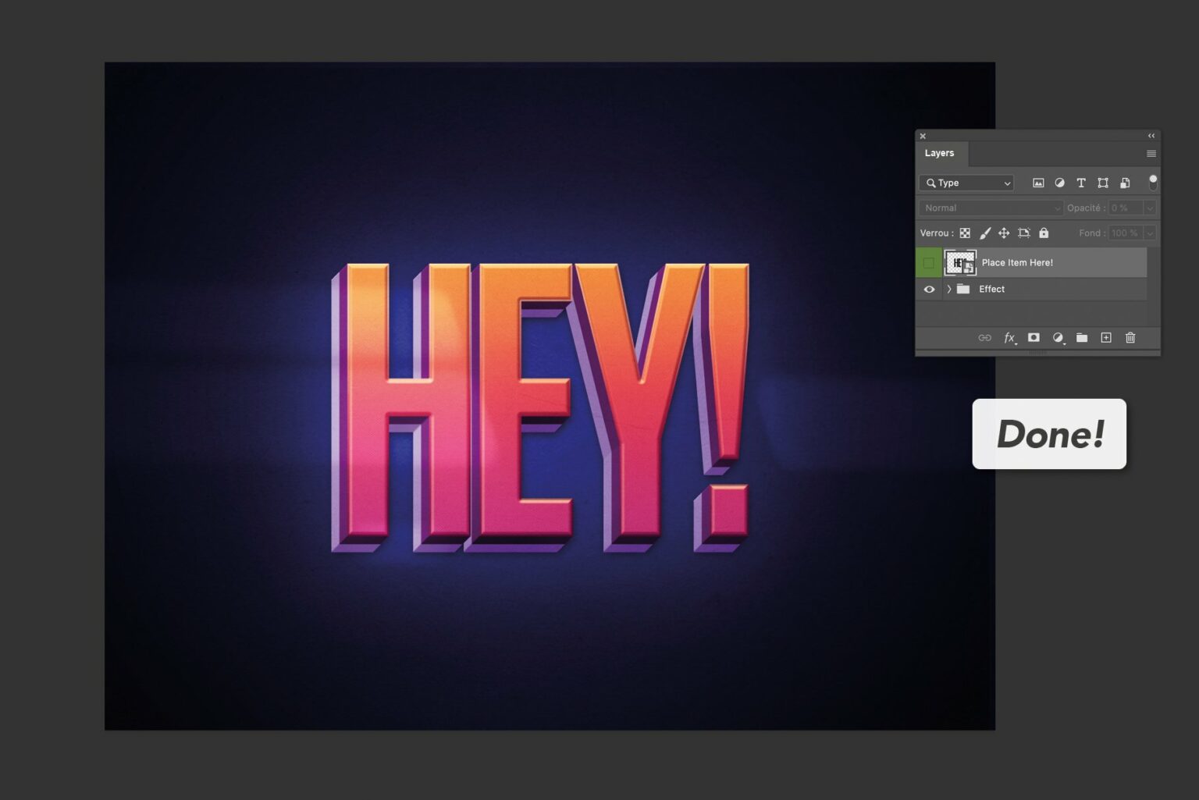Switch to the Layers tab

pyautogui.click(x=940, y=153)
